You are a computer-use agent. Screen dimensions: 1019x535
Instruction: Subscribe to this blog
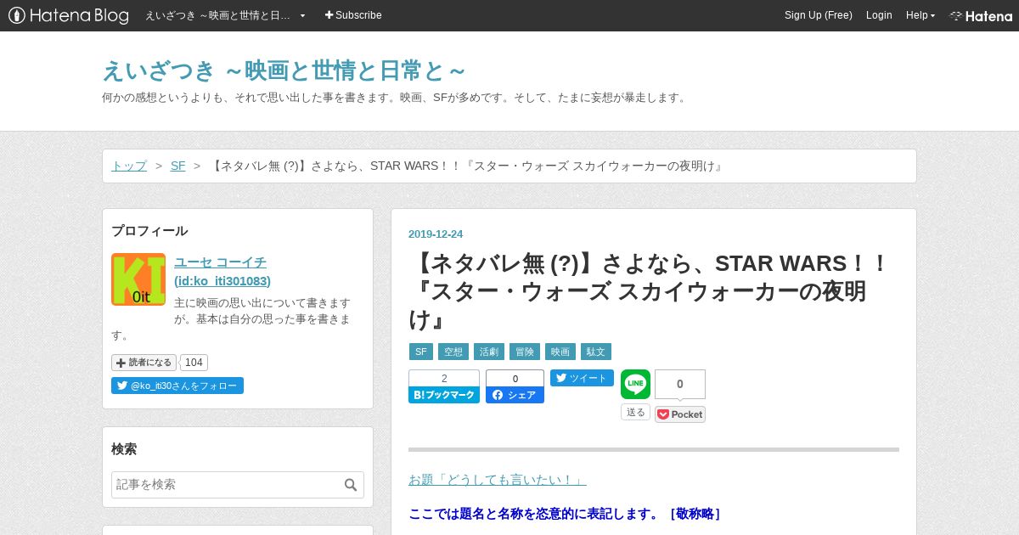pos(353,15)
